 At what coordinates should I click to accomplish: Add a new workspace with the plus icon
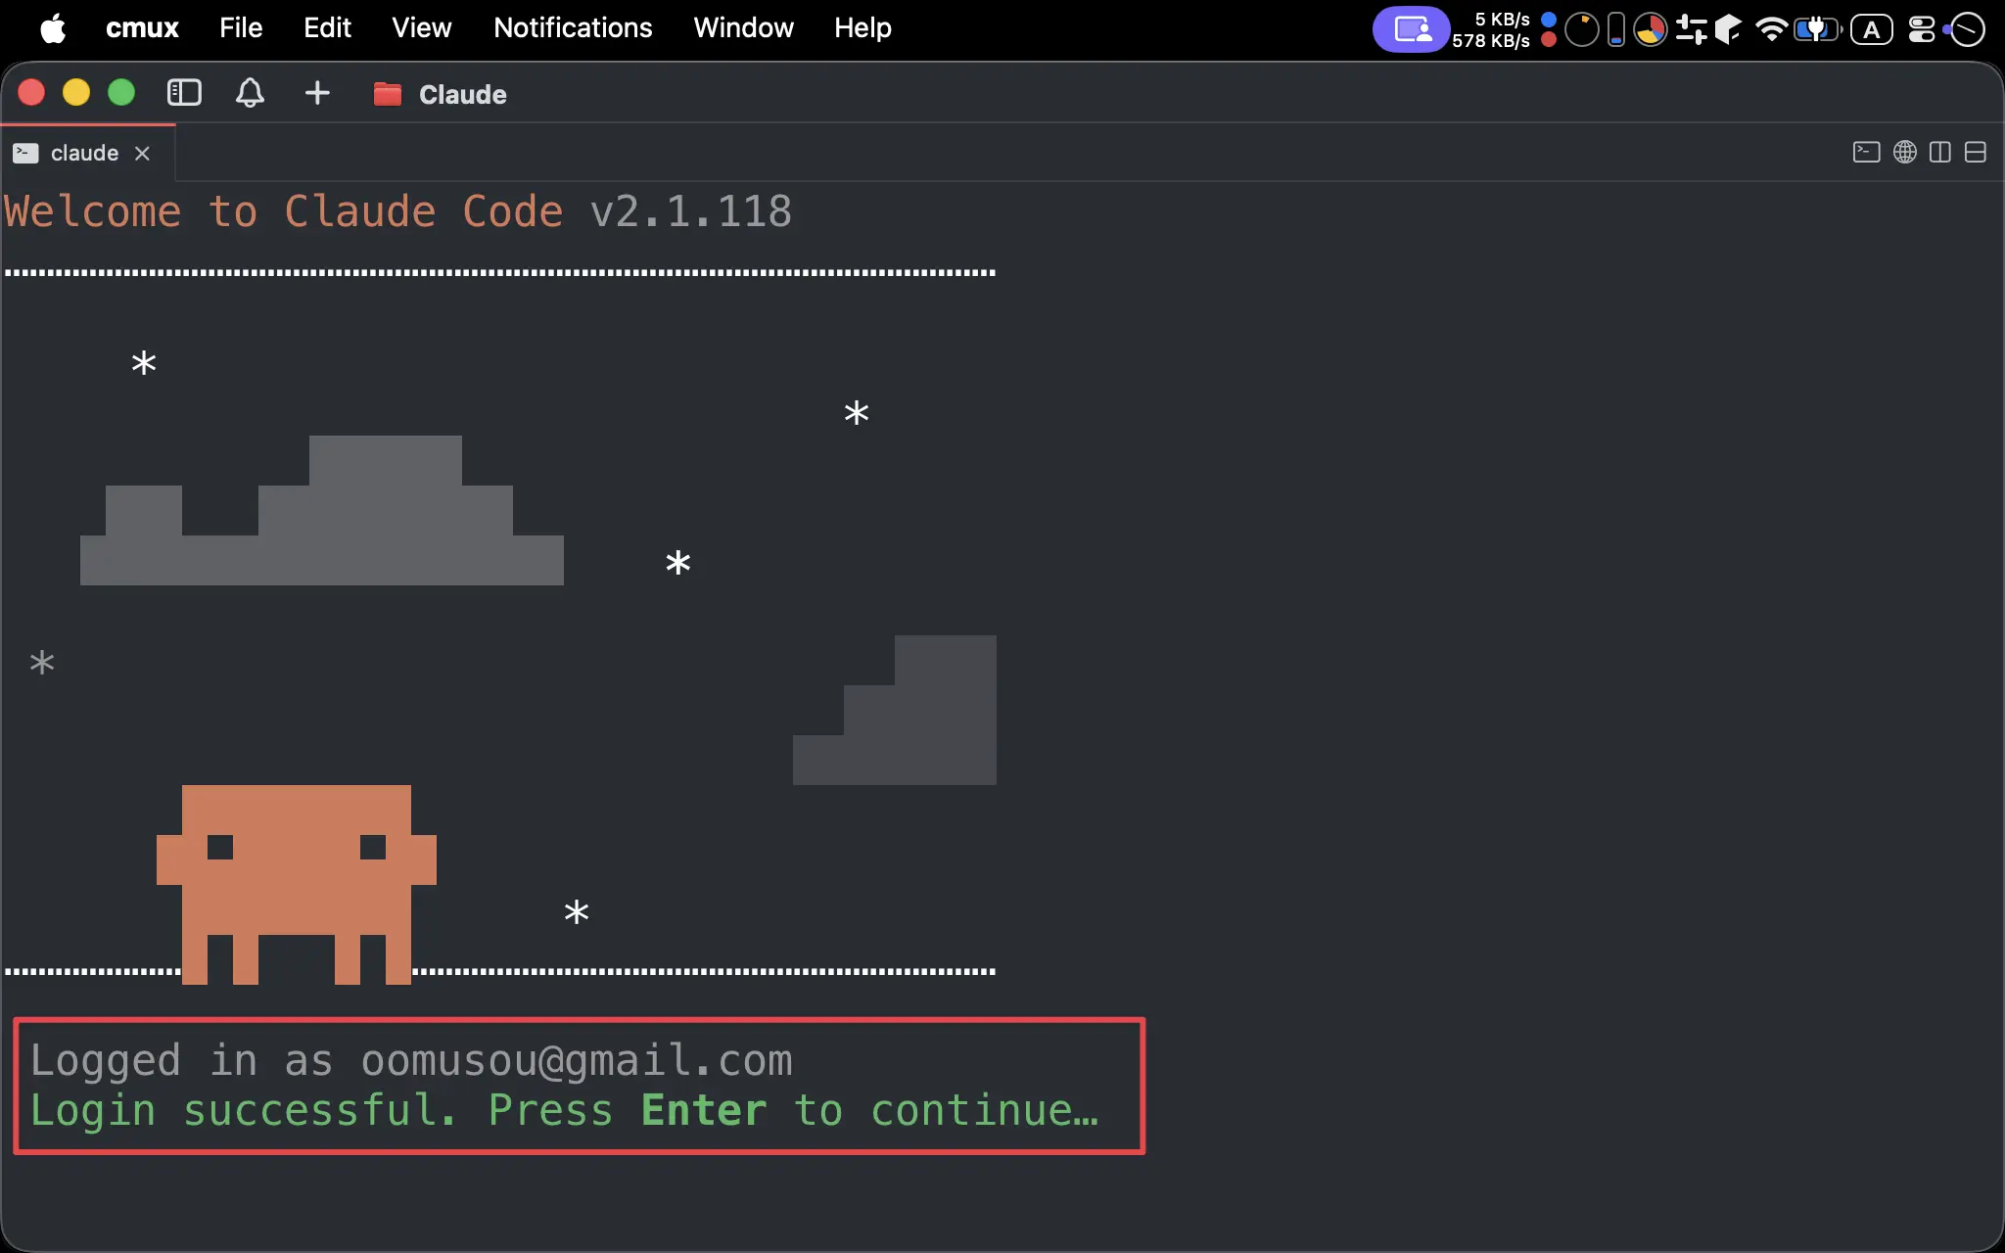317,93
